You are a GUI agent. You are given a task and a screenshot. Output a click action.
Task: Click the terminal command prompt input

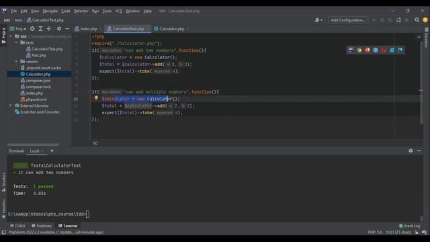click(x=87, y=214)
